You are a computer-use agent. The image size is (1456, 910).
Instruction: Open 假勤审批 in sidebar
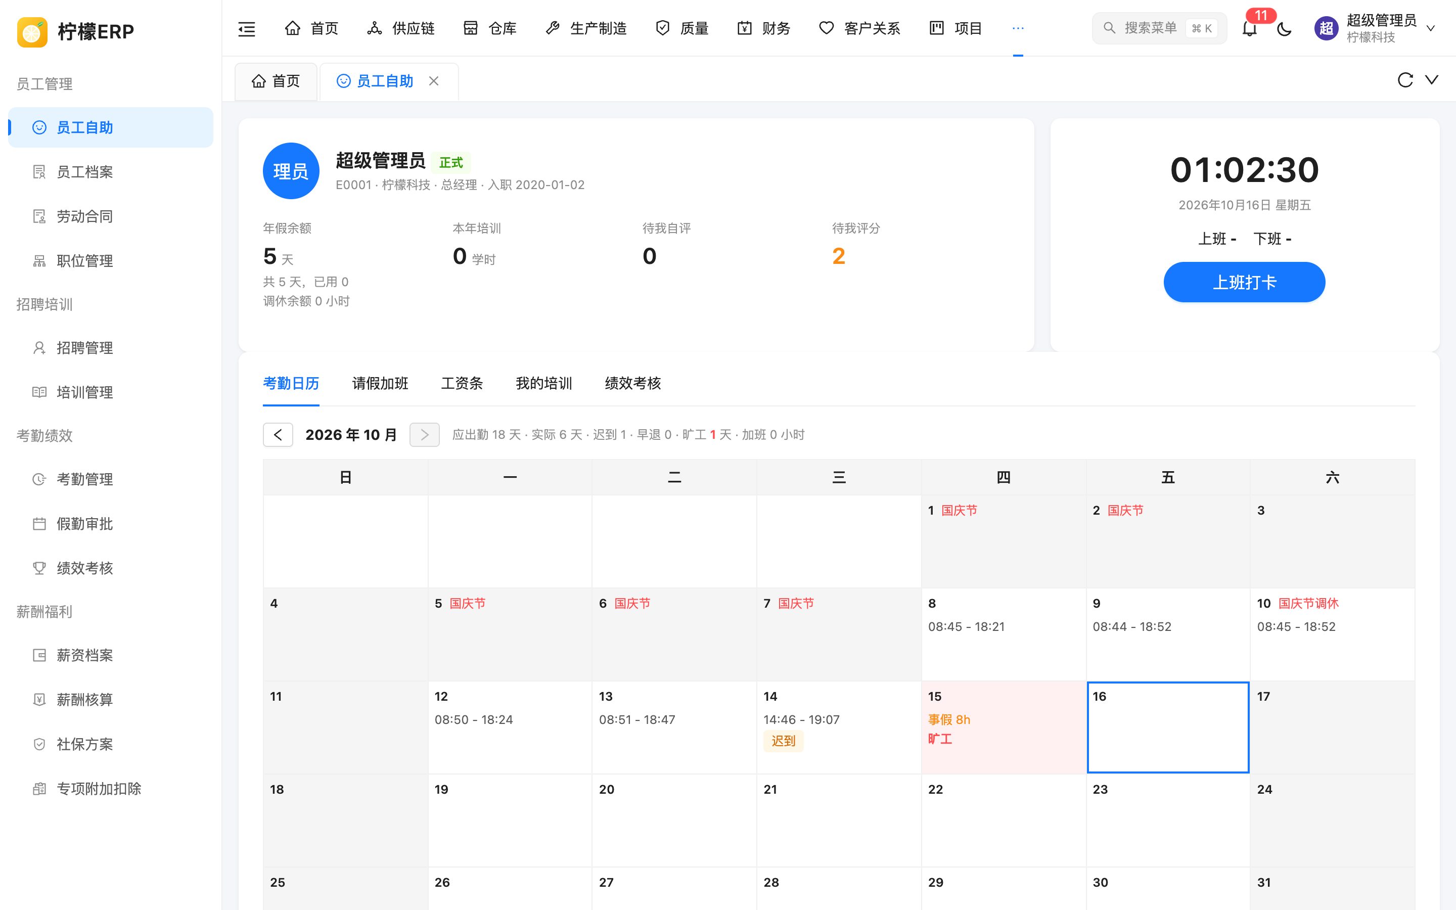pyautogui.click(x=111, y=524)
